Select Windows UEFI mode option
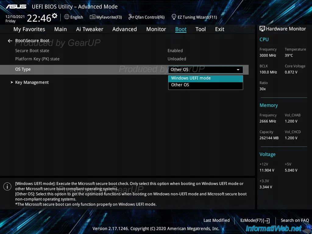Viewport: 312px width, 234px height. (x=206, y=78)
